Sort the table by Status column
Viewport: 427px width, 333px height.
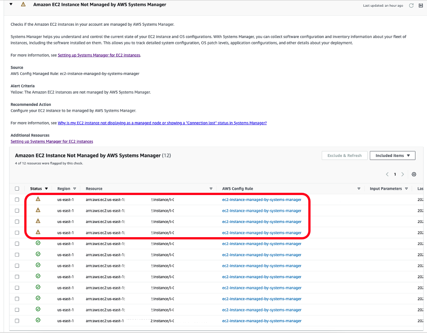(39, 189)
